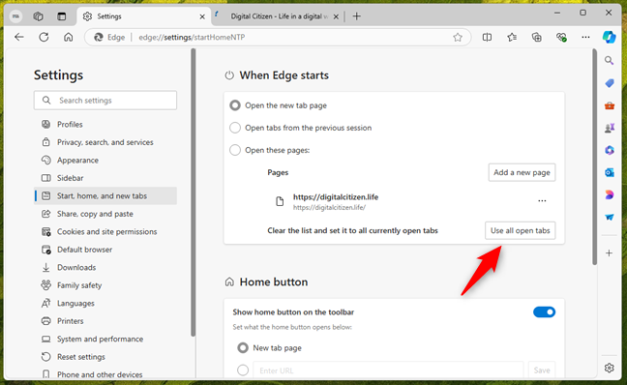The height and width of the screenshot is (385, 627).
Task: Open sidebar Microsoft 365 icon
Action: [x=609, y=150]
